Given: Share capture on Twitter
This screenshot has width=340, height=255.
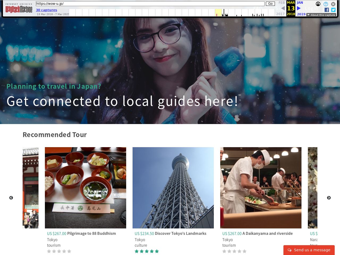Looking at the screenshot, I should pos(333,10).
